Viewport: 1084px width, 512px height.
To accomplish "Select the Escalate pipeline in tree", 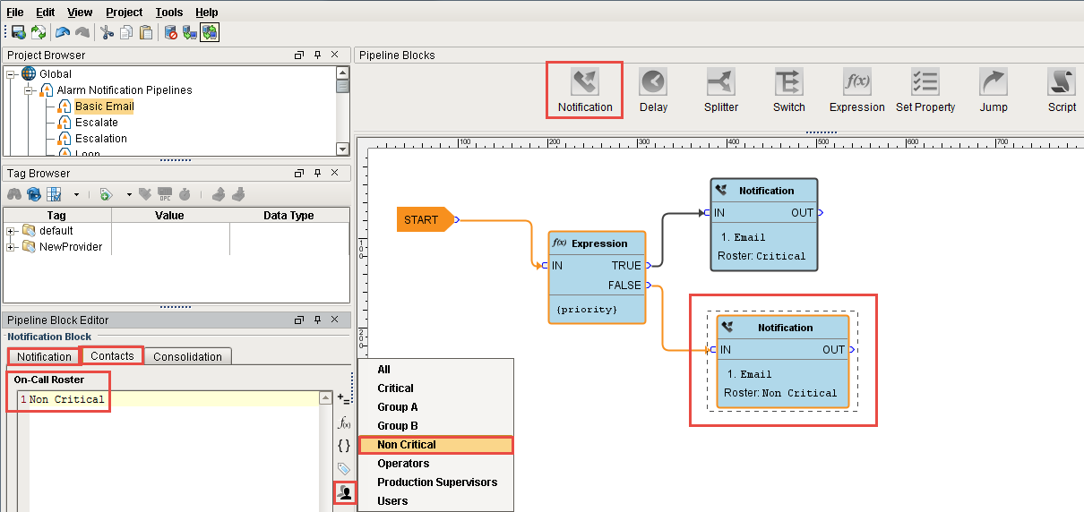I will 96,123.
